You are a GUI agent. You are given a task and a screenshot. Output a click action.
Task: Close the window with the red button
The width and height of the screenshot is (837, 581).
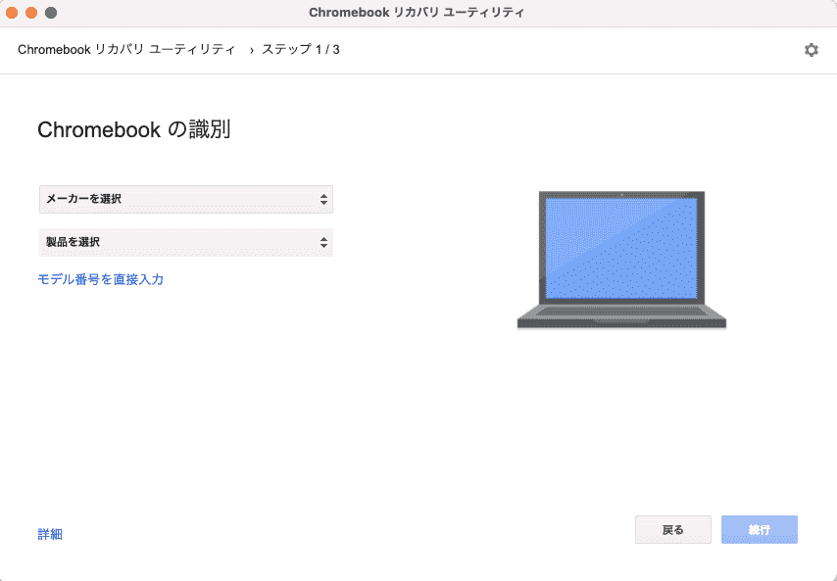pos(12,13)
